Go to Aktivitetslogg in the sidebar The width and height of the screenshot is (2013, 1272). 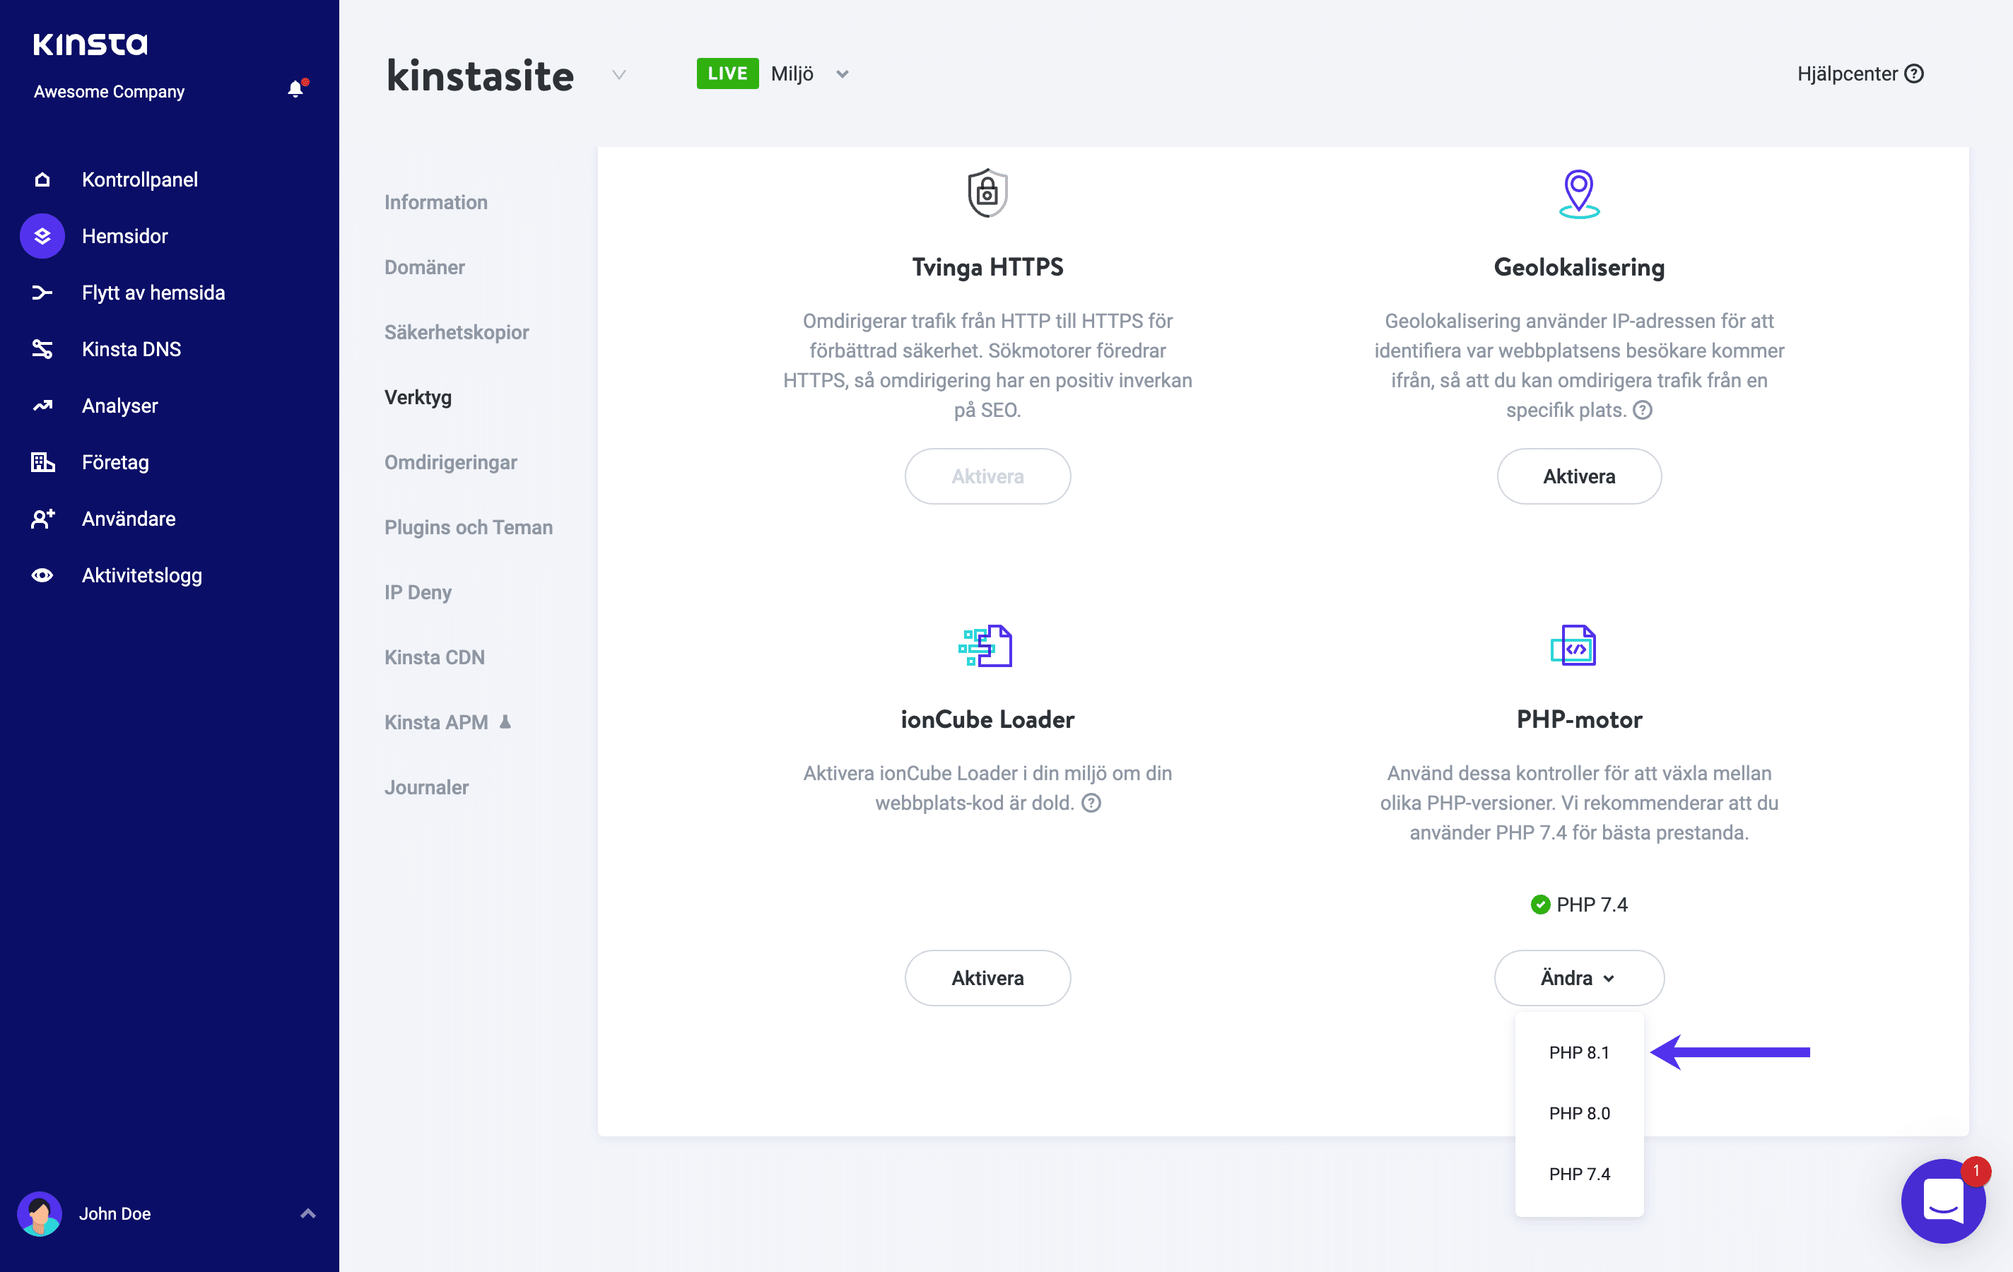point(141,575)
